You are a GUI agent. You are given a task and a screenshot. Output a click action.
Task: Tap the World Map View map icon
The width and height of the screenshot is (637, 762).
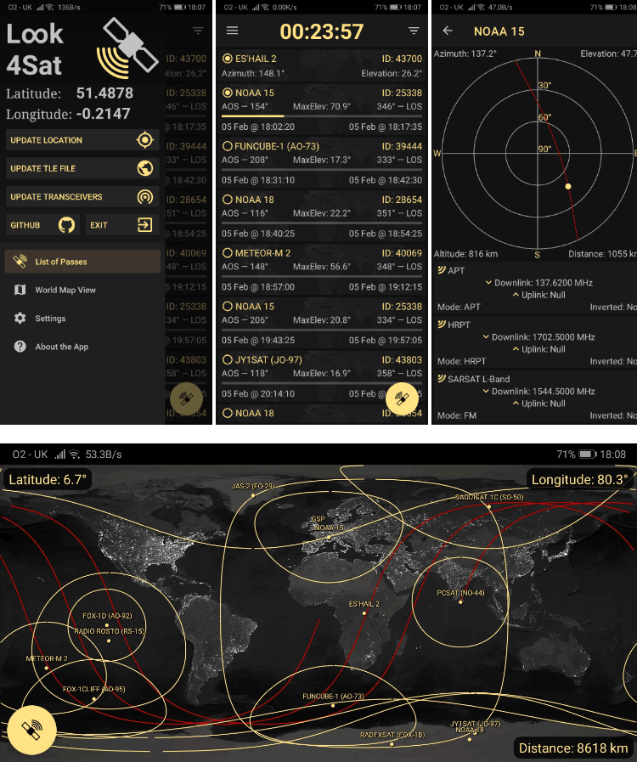(x=20, y=290)
